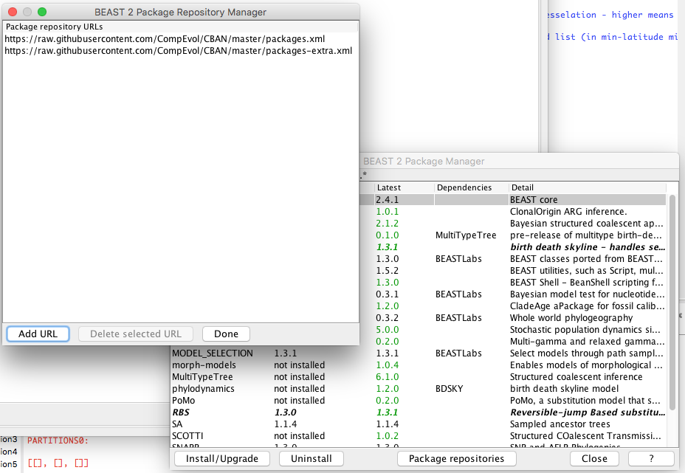685x473 pixels.
Task: Select the packages.xml repository URL
Action: tap(180, 39)
